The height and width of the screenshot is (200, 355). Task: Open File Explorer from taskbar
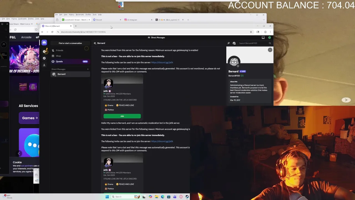click(156, 197)
